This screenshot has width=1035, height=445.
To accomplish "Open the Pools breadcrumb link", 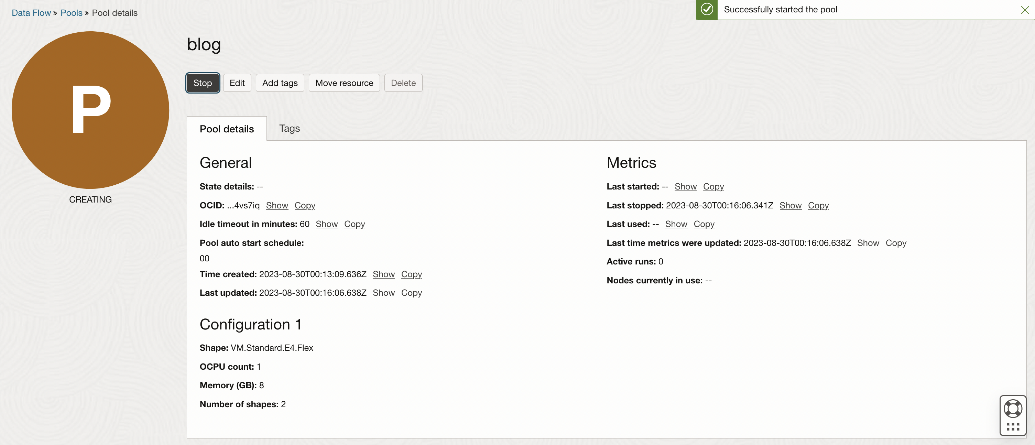I will [71, 12].
